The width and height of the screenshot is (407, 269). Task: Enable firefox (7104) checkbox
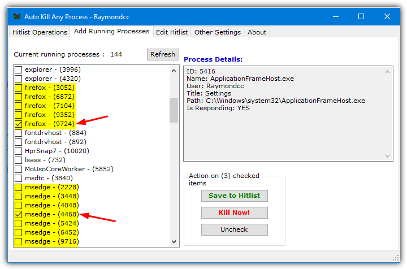pyautogui.click(x=19, y=106)
